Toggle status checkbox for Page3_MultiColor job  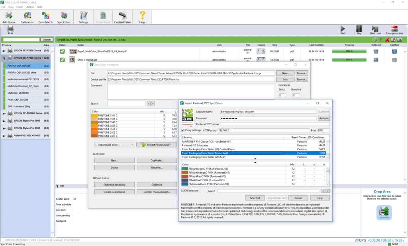coord(63,51)
